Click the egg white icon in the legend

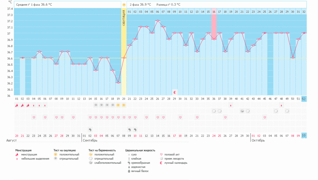click(129, 171)
